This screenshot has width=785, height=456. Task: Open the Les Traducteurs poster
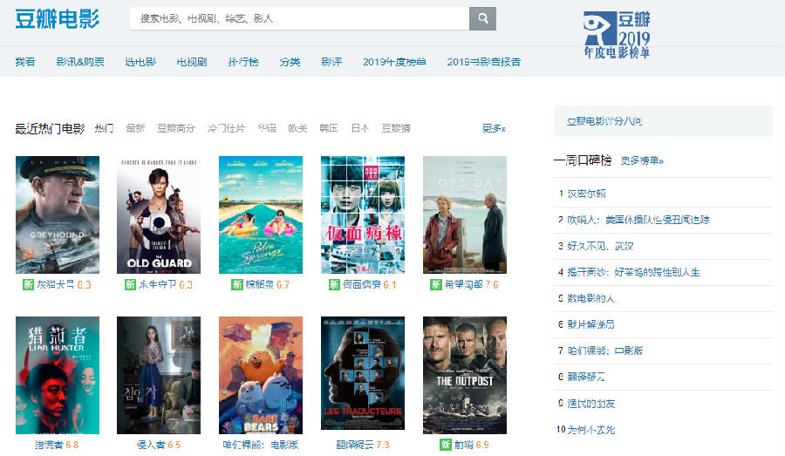(x=363, y=373)
